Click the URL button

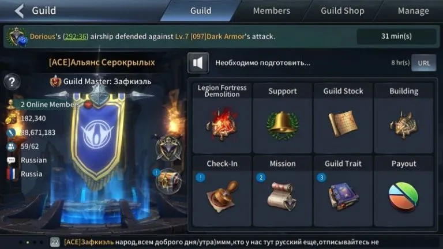coord(424,63)
